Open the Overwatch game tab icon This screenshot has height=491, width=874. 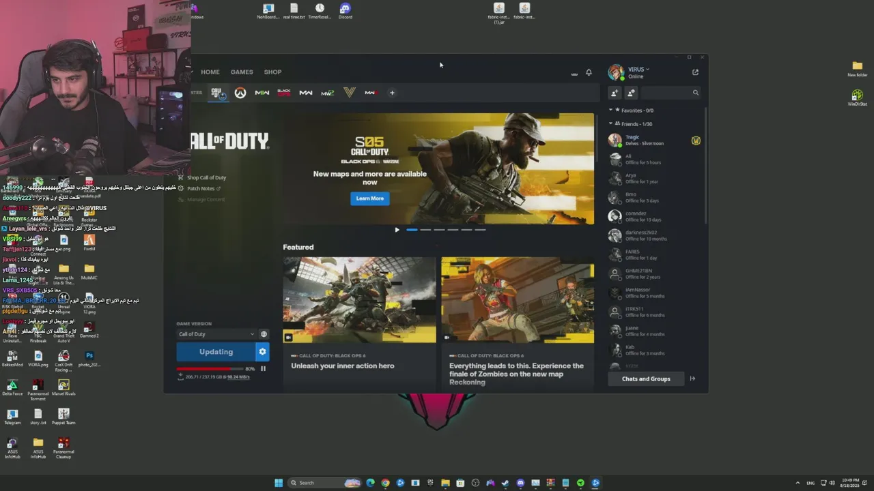[240, 93]
